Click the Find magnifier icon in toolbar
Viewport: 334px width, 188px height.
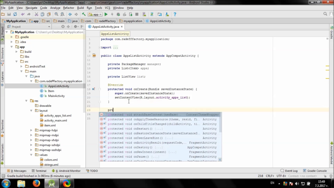tap(56, 14)
